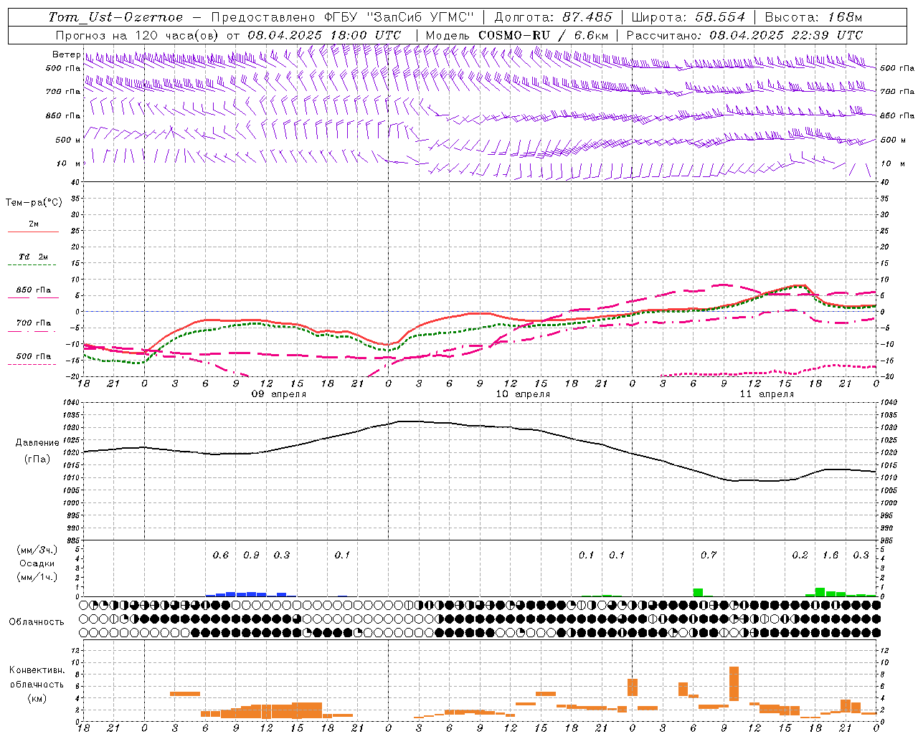Screen dimensions: 918x734
Task: Click the green precipitation bar under 0.7
Action: 698,592
